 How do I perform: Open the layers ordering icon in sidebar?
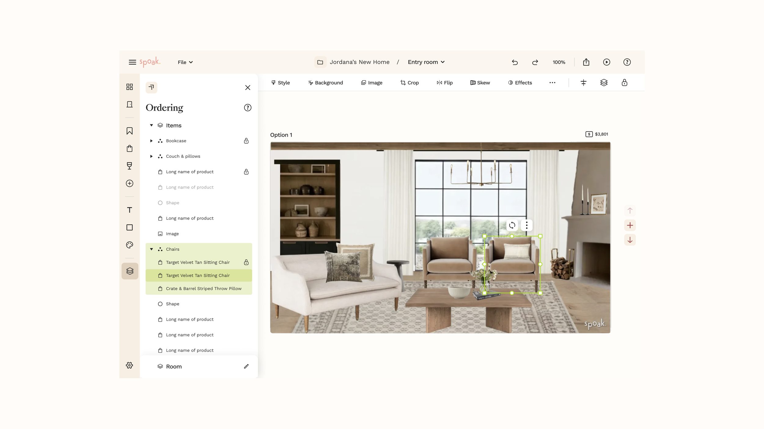click(130, 271)
